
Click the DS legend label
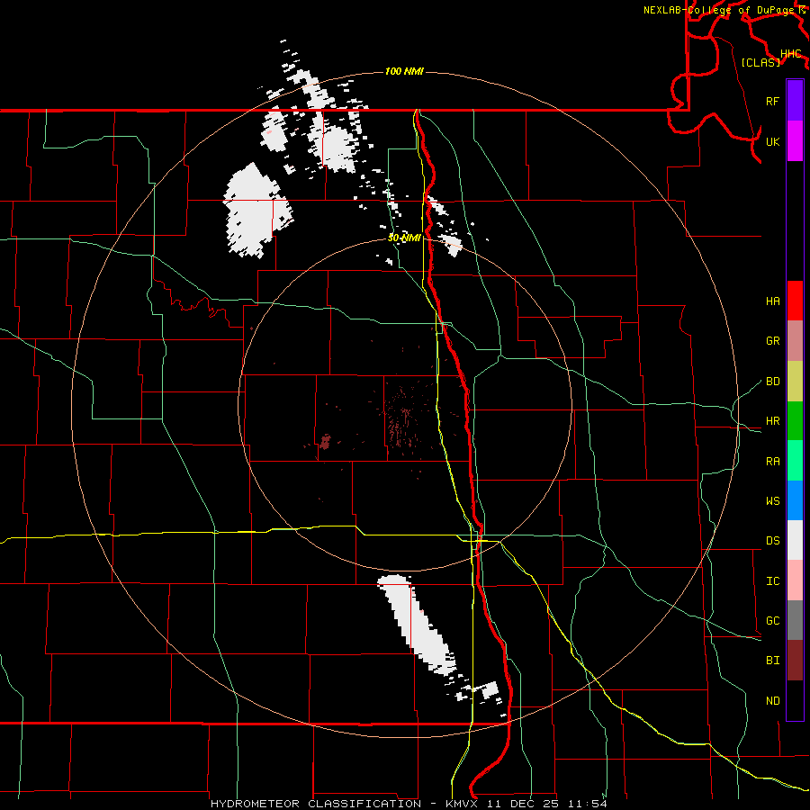coord(773,541)
